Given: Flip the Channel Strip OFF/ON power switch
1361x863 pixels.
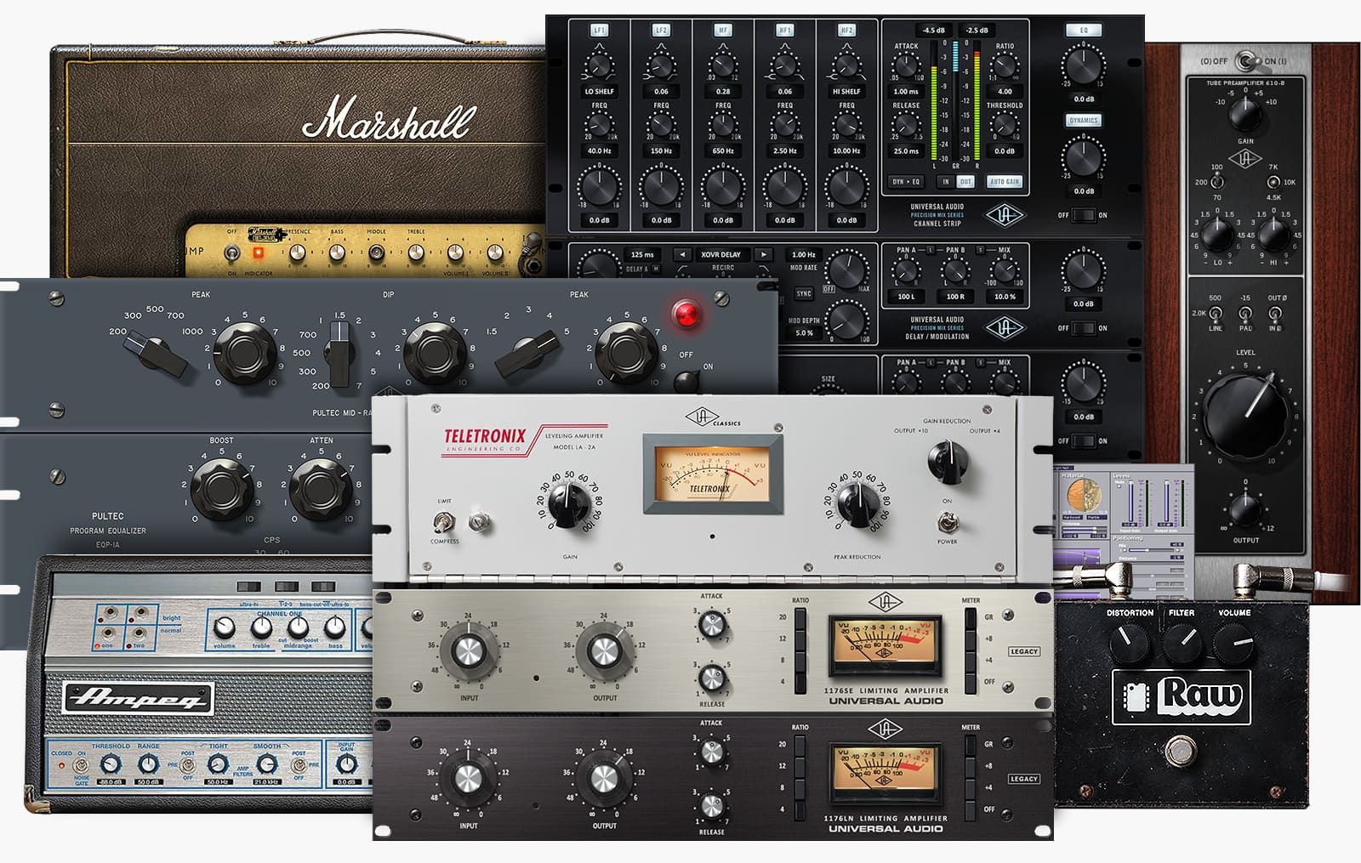Looking at the screenshot, I should pos(1083,215).
